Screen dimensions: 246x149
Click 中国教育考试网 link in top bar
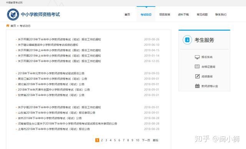pos(14,3)
